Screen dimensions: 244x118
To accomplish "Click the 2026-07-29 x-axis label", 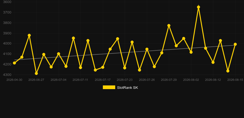I will tap(169, 80).
